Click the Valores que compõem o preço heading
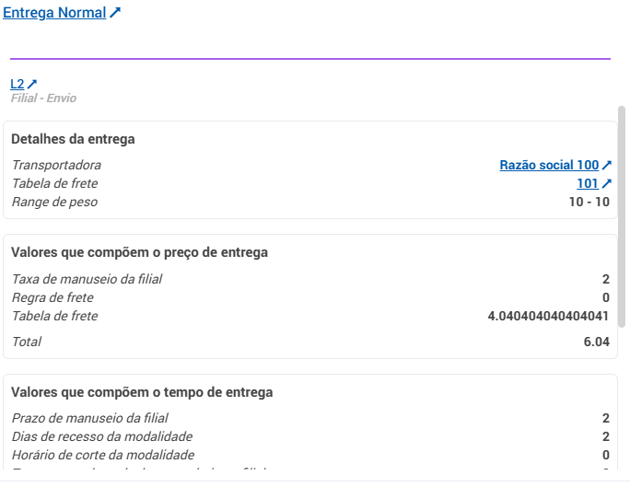The image size is (630, 487). point(139,252)
